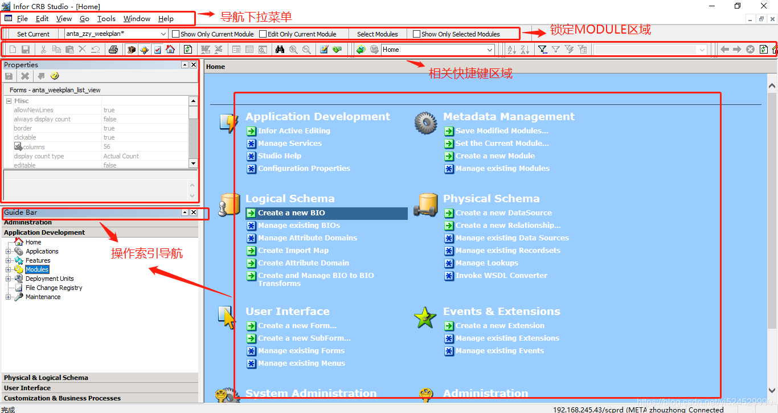Expand the Modules tree node
This screenshot has height=413, width=778.
click(9, 269)
